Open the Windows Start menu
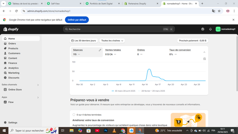The image size is (238, 134). tap(4, 131)
